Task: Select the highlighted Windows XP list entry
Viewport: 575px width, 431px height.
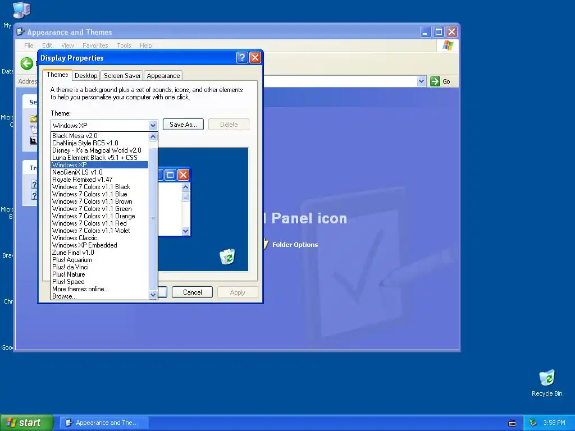Action: [x=100, y=165]
